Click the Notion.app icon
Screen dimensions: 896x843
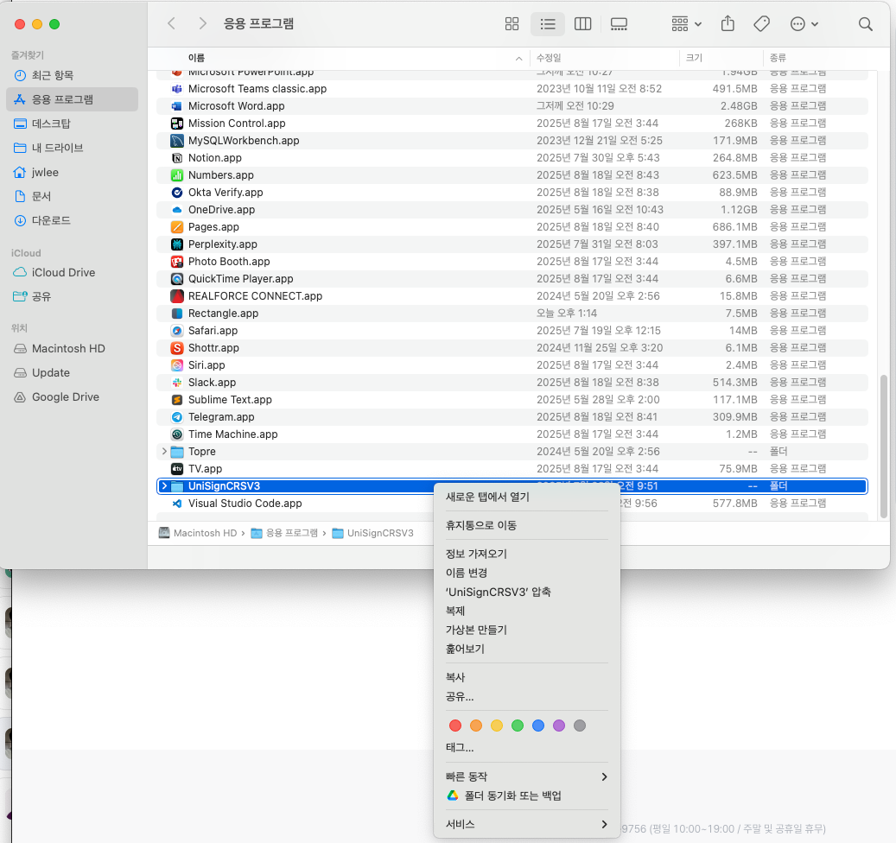click(177, 158)
